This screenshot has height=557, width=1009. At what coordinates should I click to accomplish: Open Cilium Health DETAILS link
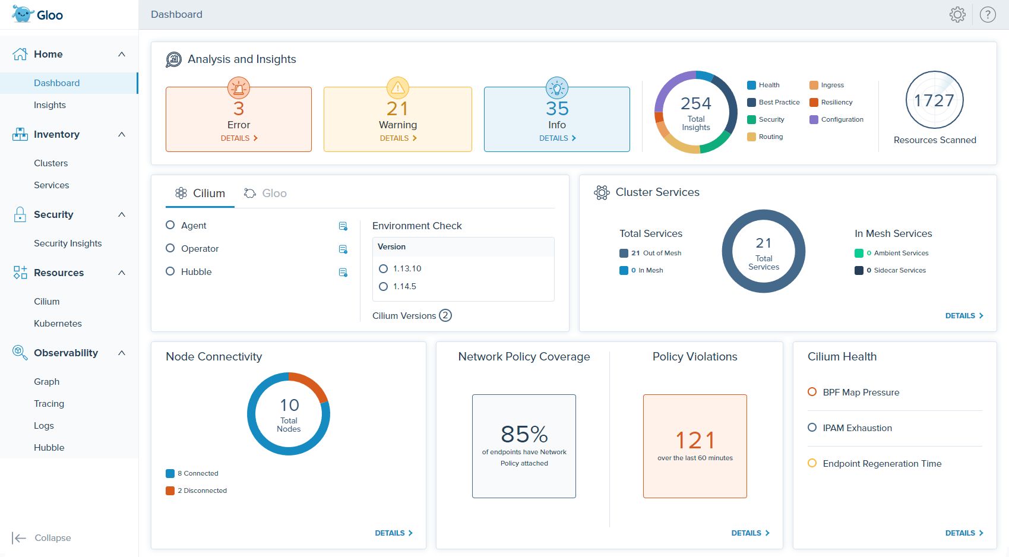[x=964, y=533]
